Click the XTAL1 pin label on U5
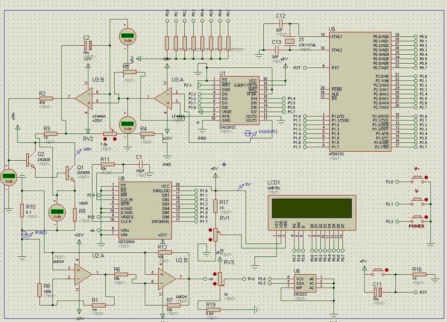 (x=336, y=36)
